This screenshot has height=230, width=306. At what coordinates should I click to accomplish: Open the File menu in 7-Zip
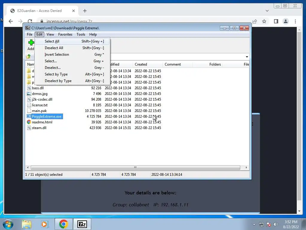tap(30, 34)
